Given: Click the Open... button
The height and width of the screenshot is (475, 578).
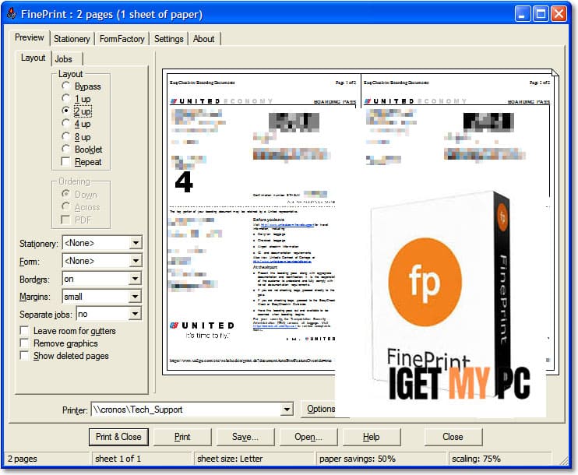Looking at the screenshot, I should click(308, 437).
